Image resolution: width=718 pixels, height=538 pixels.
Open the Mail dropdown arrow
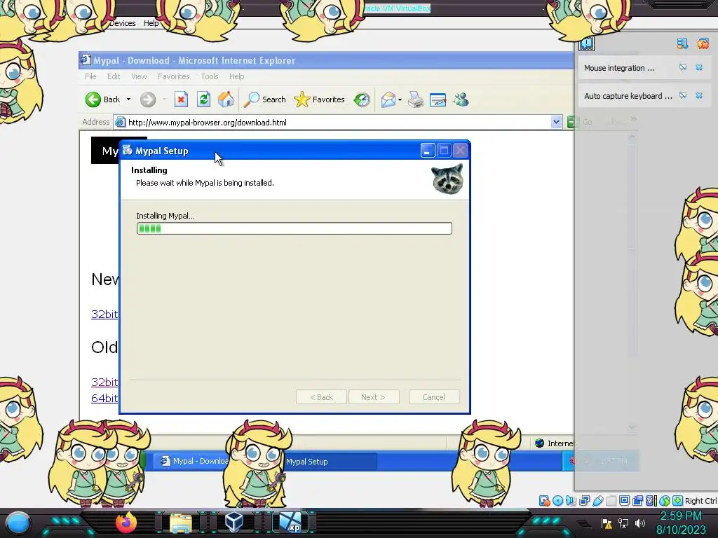point(400,99)
